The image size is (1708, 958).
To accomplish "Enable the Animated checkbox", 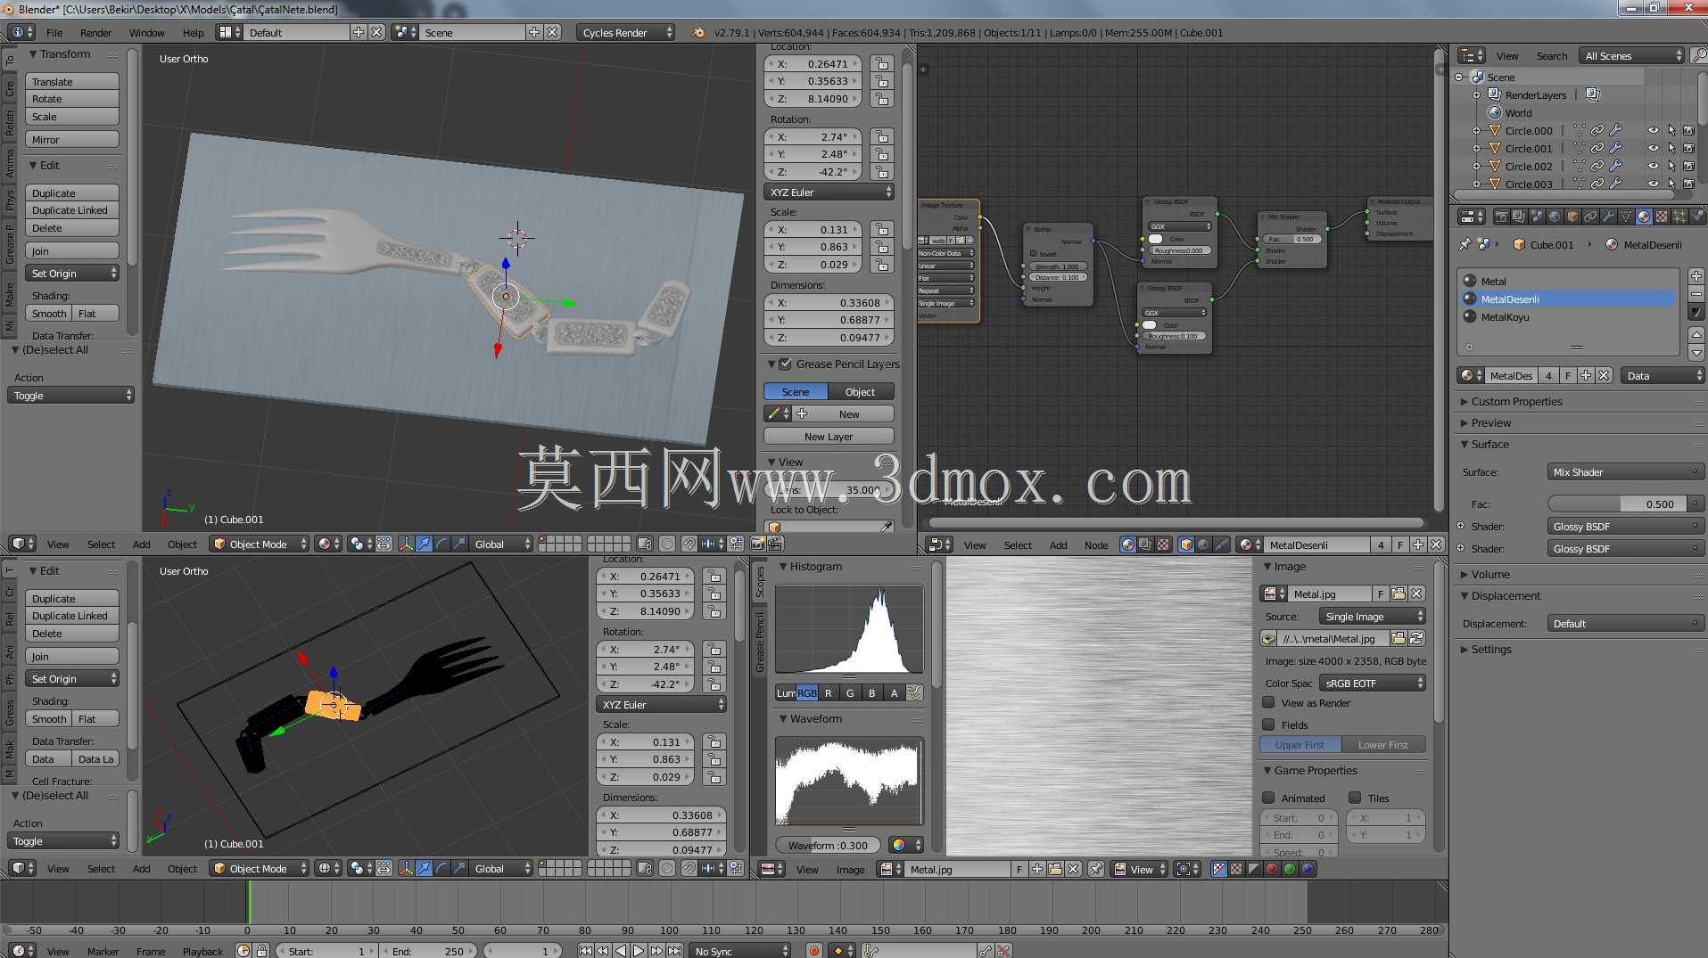I will tap(1268, 798).
